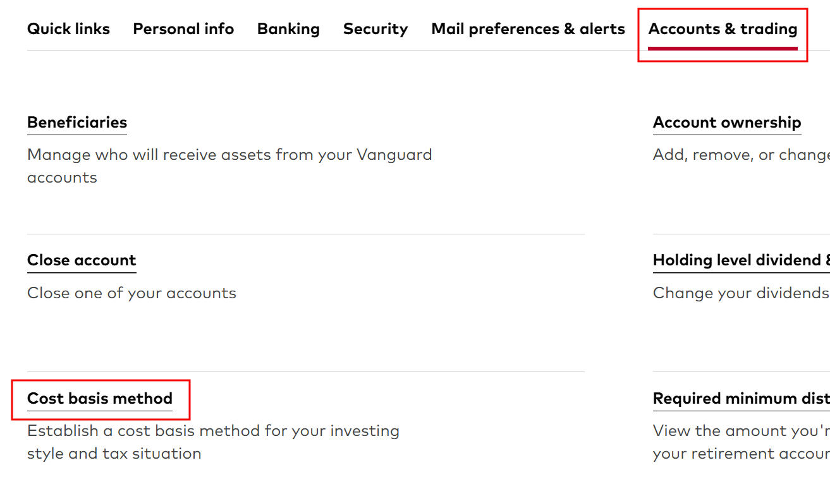The width and height of the screenshot is (830, 489).
Task: Open the Mail preferences & alerts tab
Action: point(528,28)
